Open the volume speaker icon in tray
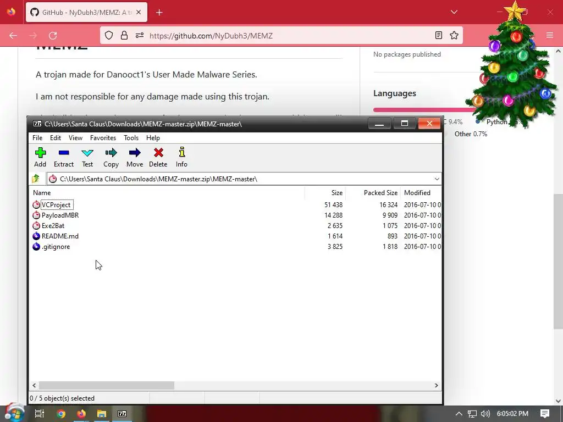Image resolution: width=563 pixels, height=422 pixels. coord(485,414)
